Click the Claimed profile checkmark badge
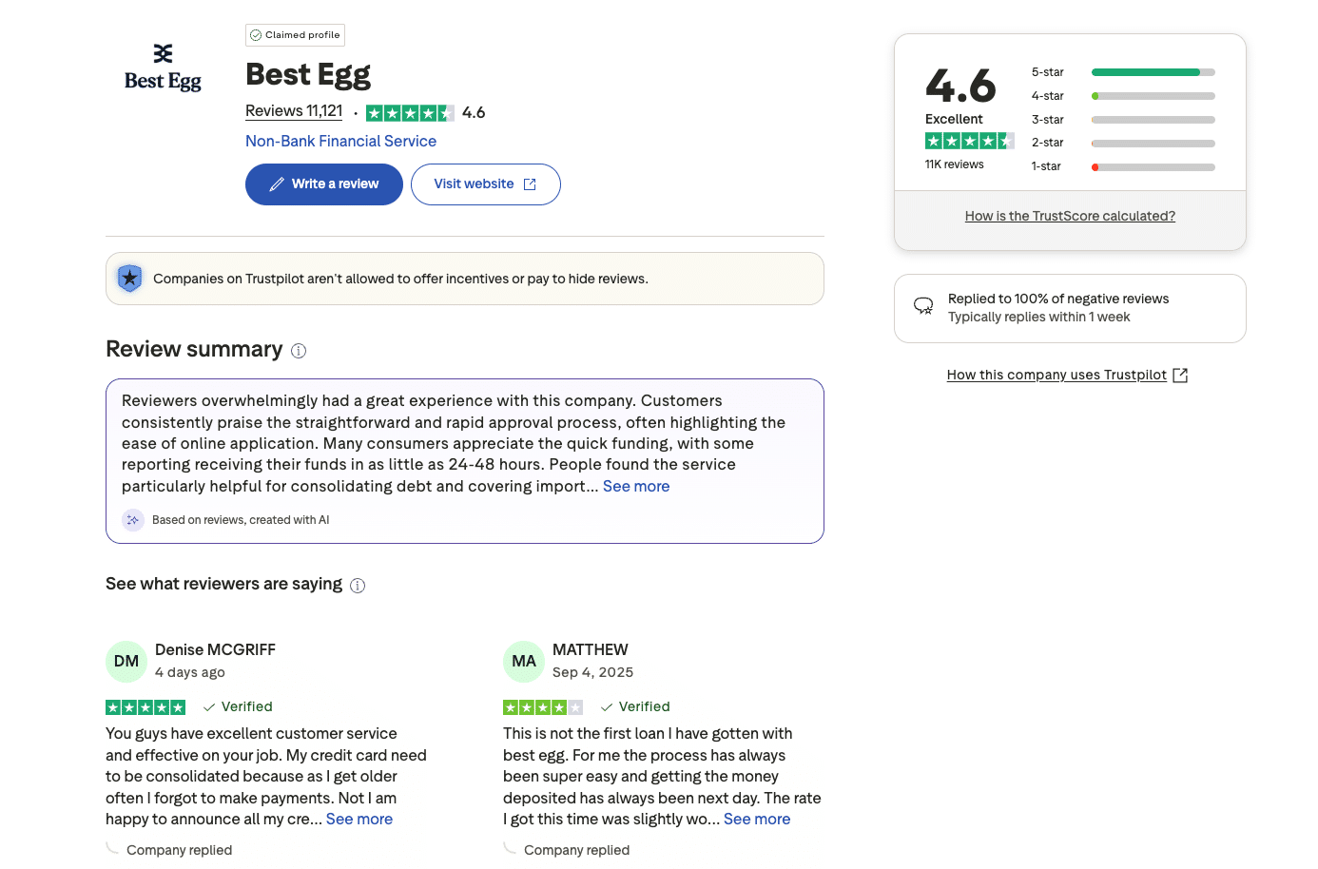Viewport: 1318px width, 869px height. pos(255,34)
